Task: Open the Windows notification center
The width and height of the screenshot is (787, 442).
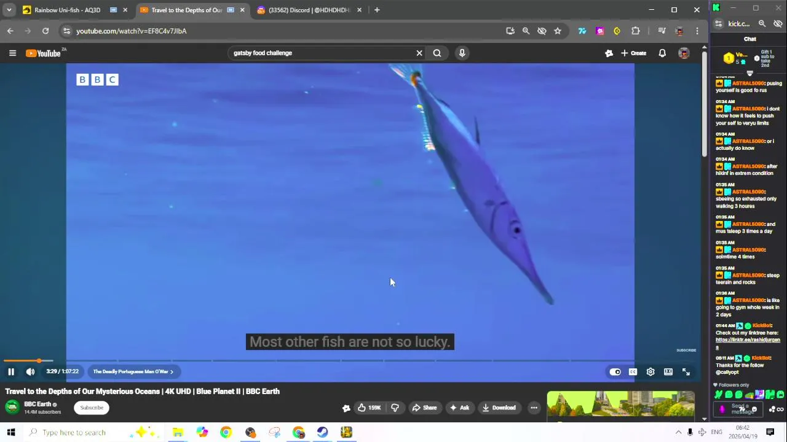Action: pyautogui.click(x=770, y=432)
